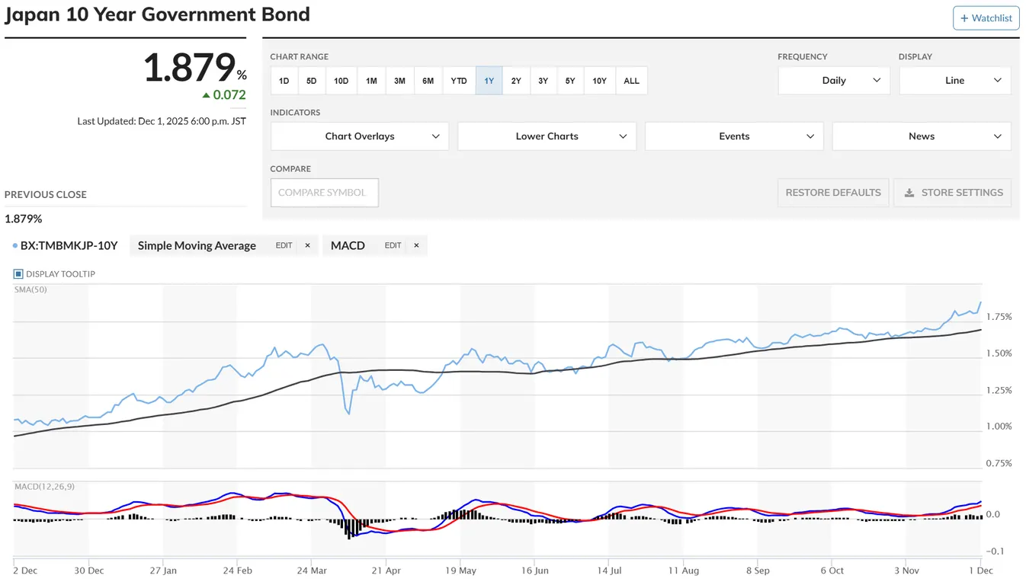This screenshot has width=1026, height=585.
Task: Remove the MACD indicator
Action: tap(416, 245)
